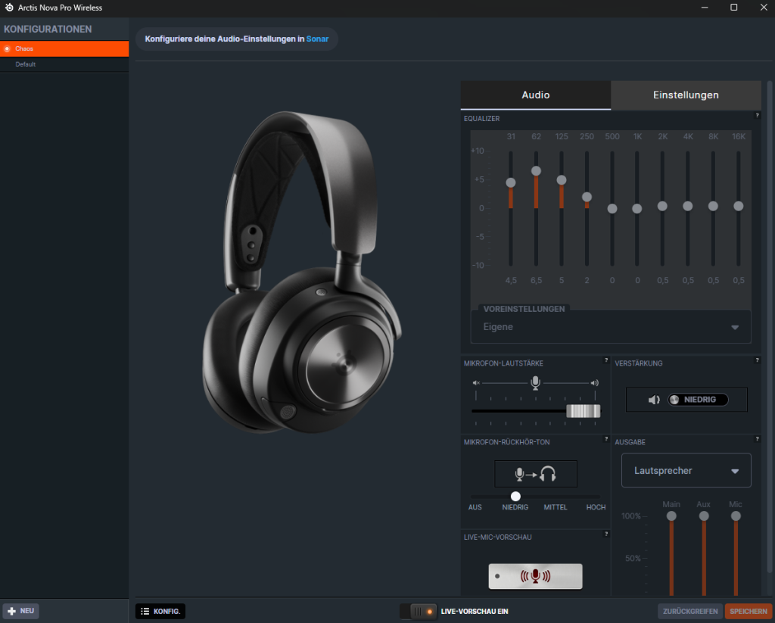Click the Speichern button

tap(748, 611)
